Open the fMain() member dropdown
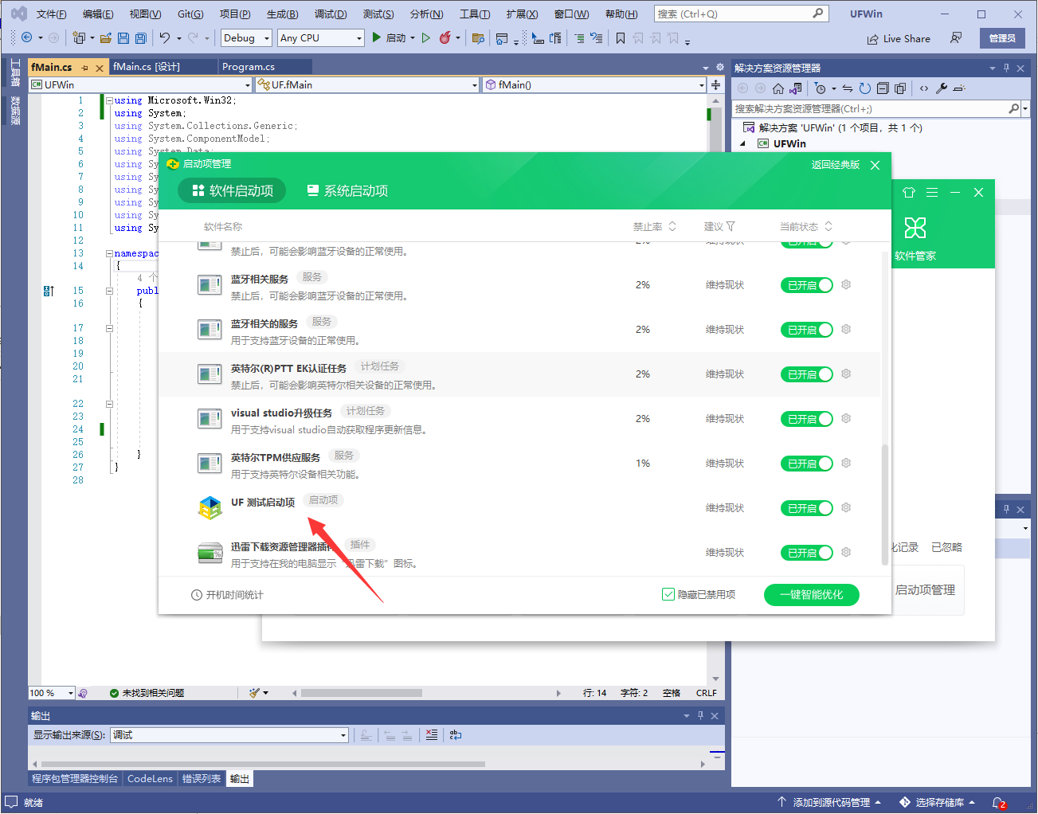Viewport: 1038px width, 814px height. 594,84
